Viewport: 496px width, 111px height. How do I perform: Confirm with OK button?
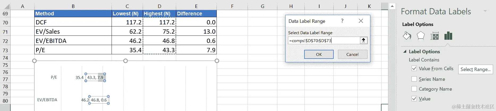click(319, 54)
